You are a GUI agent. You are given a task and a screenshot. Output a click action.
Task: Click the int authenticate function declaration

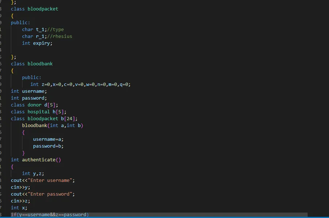click(x=36, y=160)
